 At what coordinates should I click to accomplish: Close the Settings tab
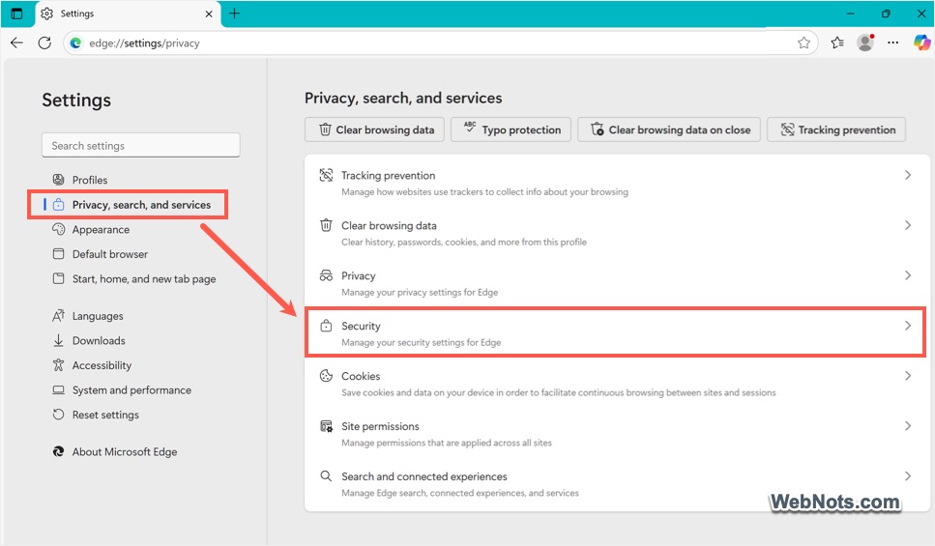click(x=209, y=14)
